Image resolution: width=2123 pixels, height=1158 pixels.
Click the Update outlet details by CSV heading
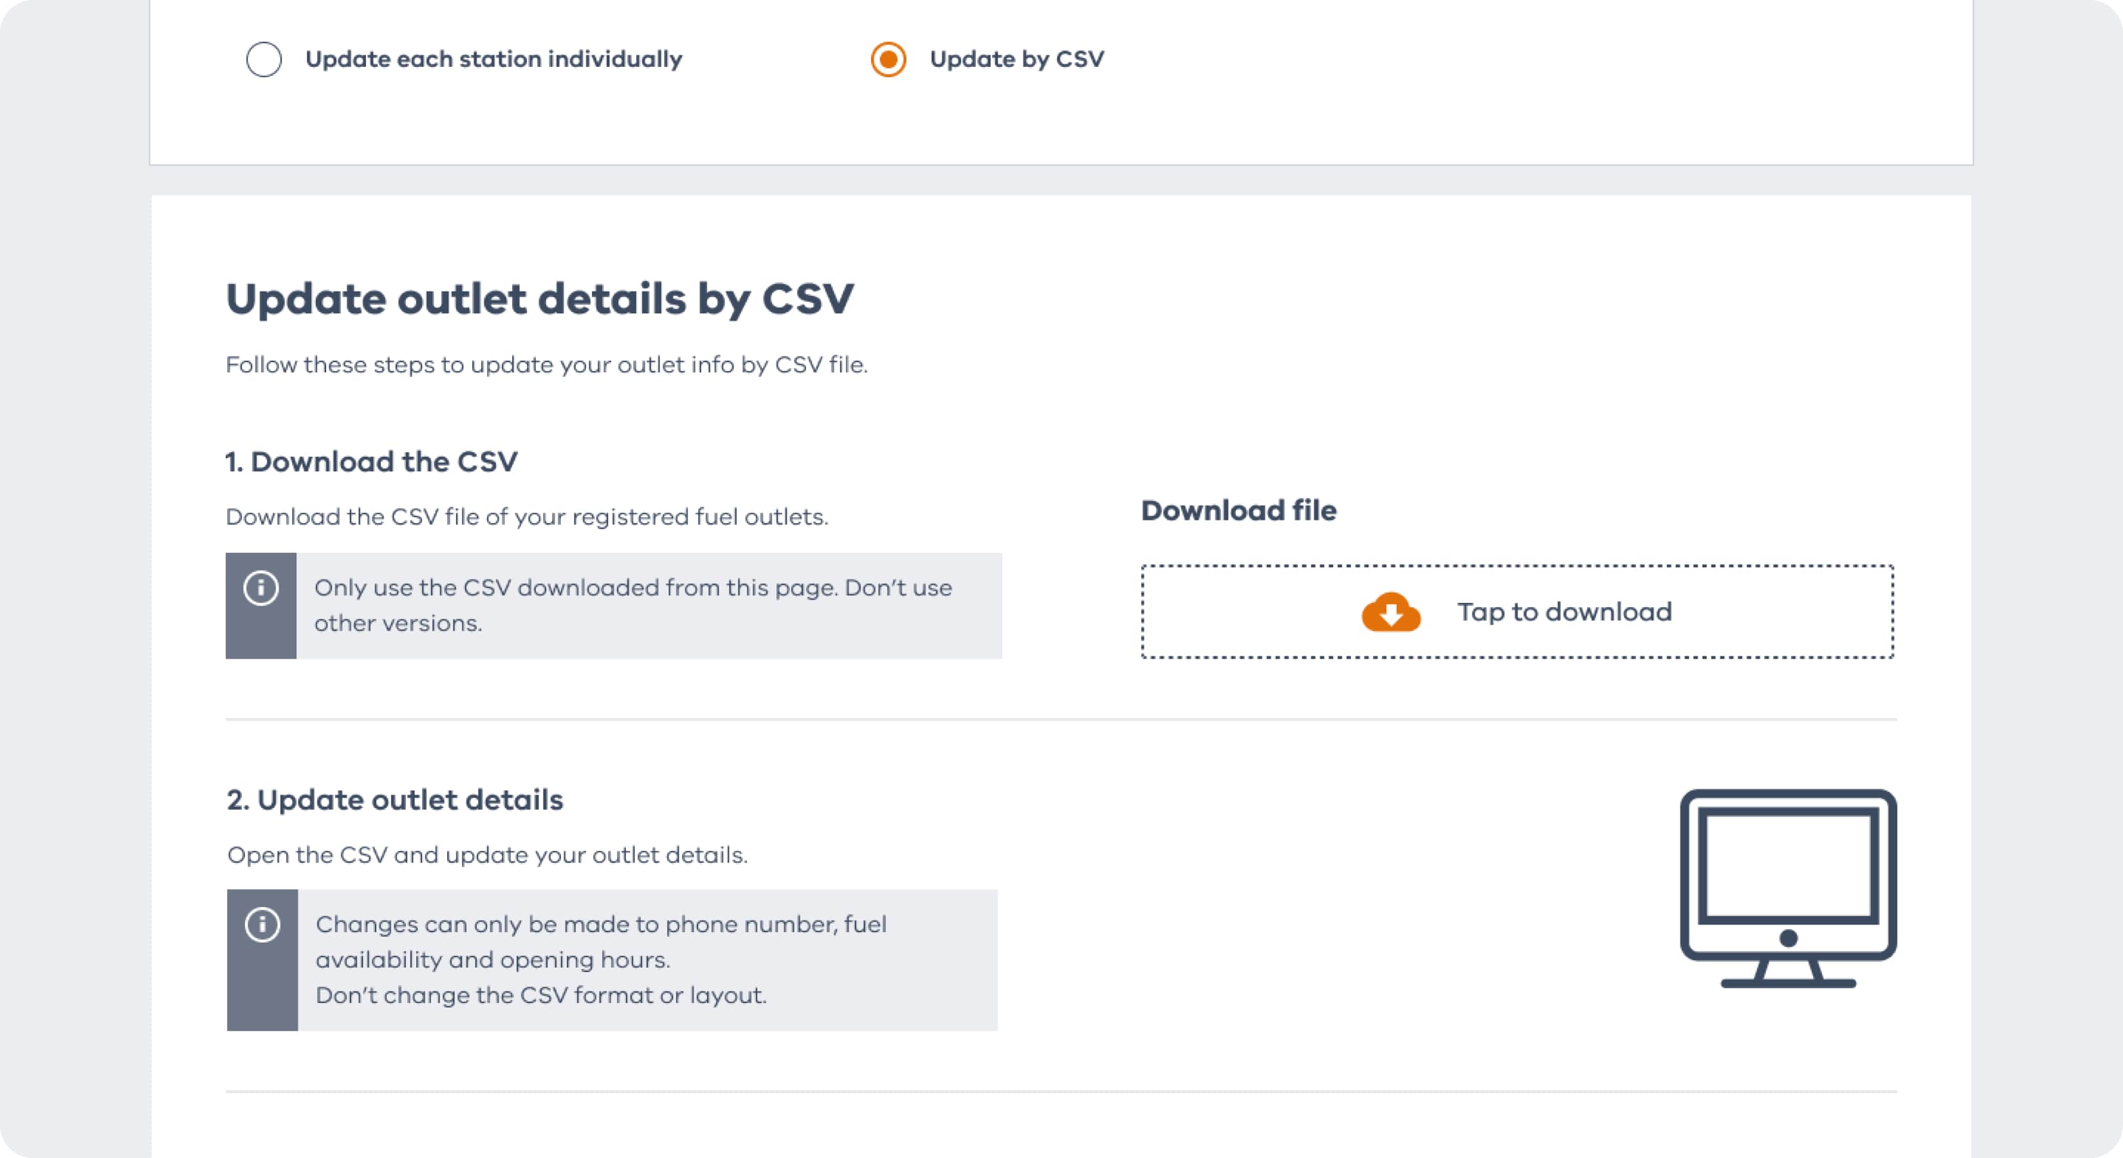point(540,299)
